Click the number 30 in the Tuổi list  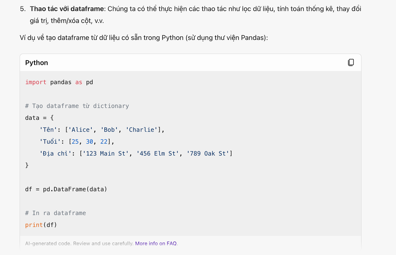(x=89, y=142)
